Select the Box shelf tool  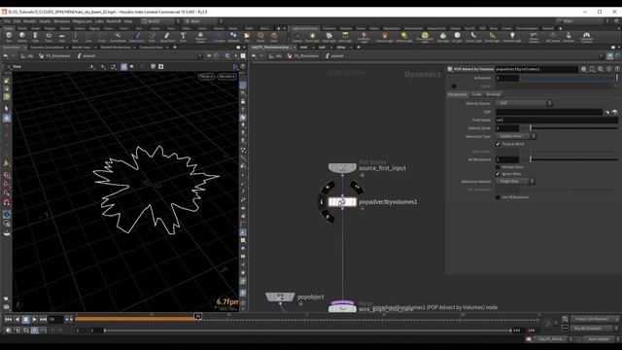click(9, 37)
